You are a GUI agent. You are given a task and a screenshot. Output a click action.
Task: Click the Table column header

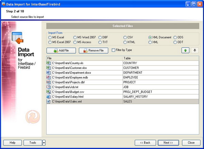point(161,58)
